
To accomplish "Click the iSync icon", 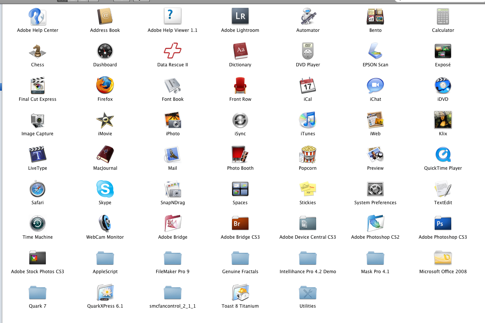I will (240, 120).
